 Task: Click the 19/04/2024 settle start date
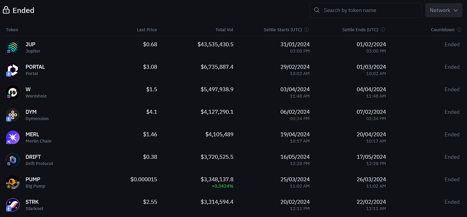click(x=295, y=135)
